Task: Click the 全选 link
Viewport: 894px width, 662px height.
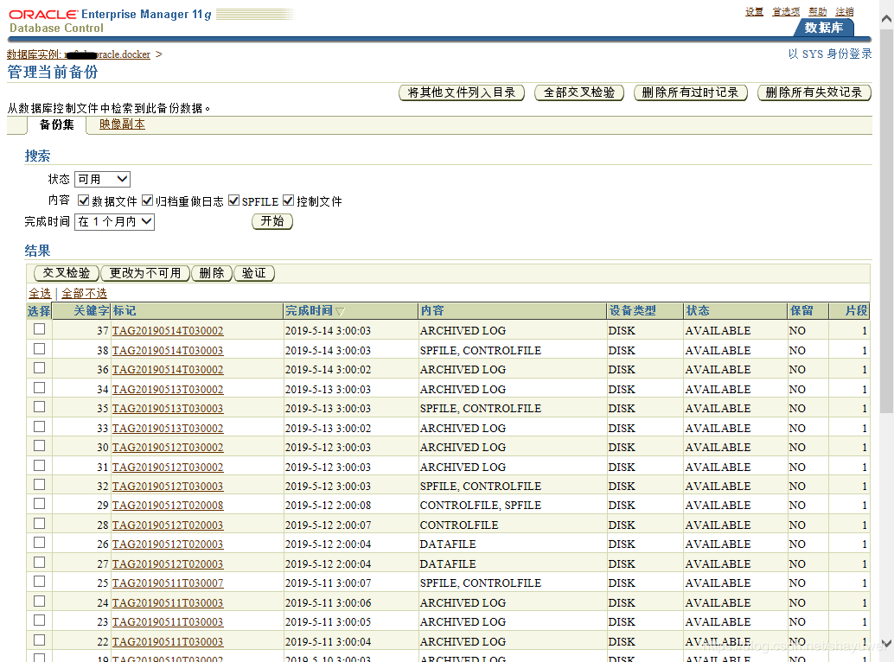Action: [x=40, y=293]
